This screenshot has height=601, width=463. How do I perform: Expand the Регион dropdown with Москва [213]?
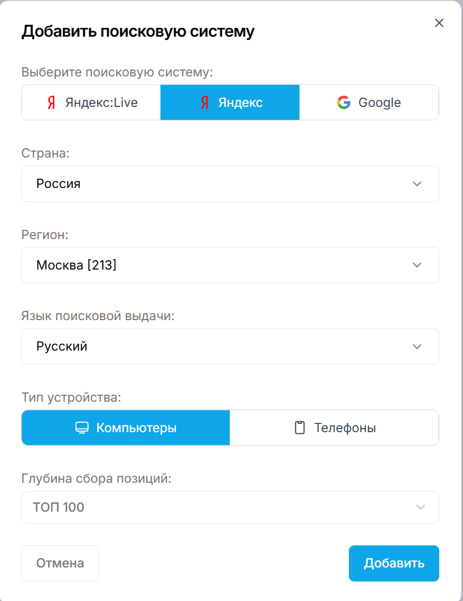[230, 265]
